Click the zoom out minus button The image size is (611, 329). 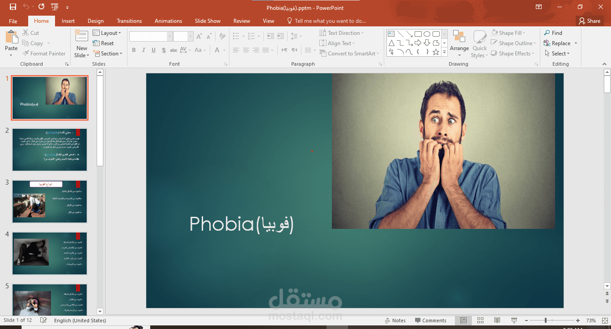click(x=526, y=321)
